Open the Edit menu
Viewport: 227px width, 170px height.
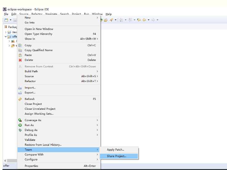[x=14, y=14]
